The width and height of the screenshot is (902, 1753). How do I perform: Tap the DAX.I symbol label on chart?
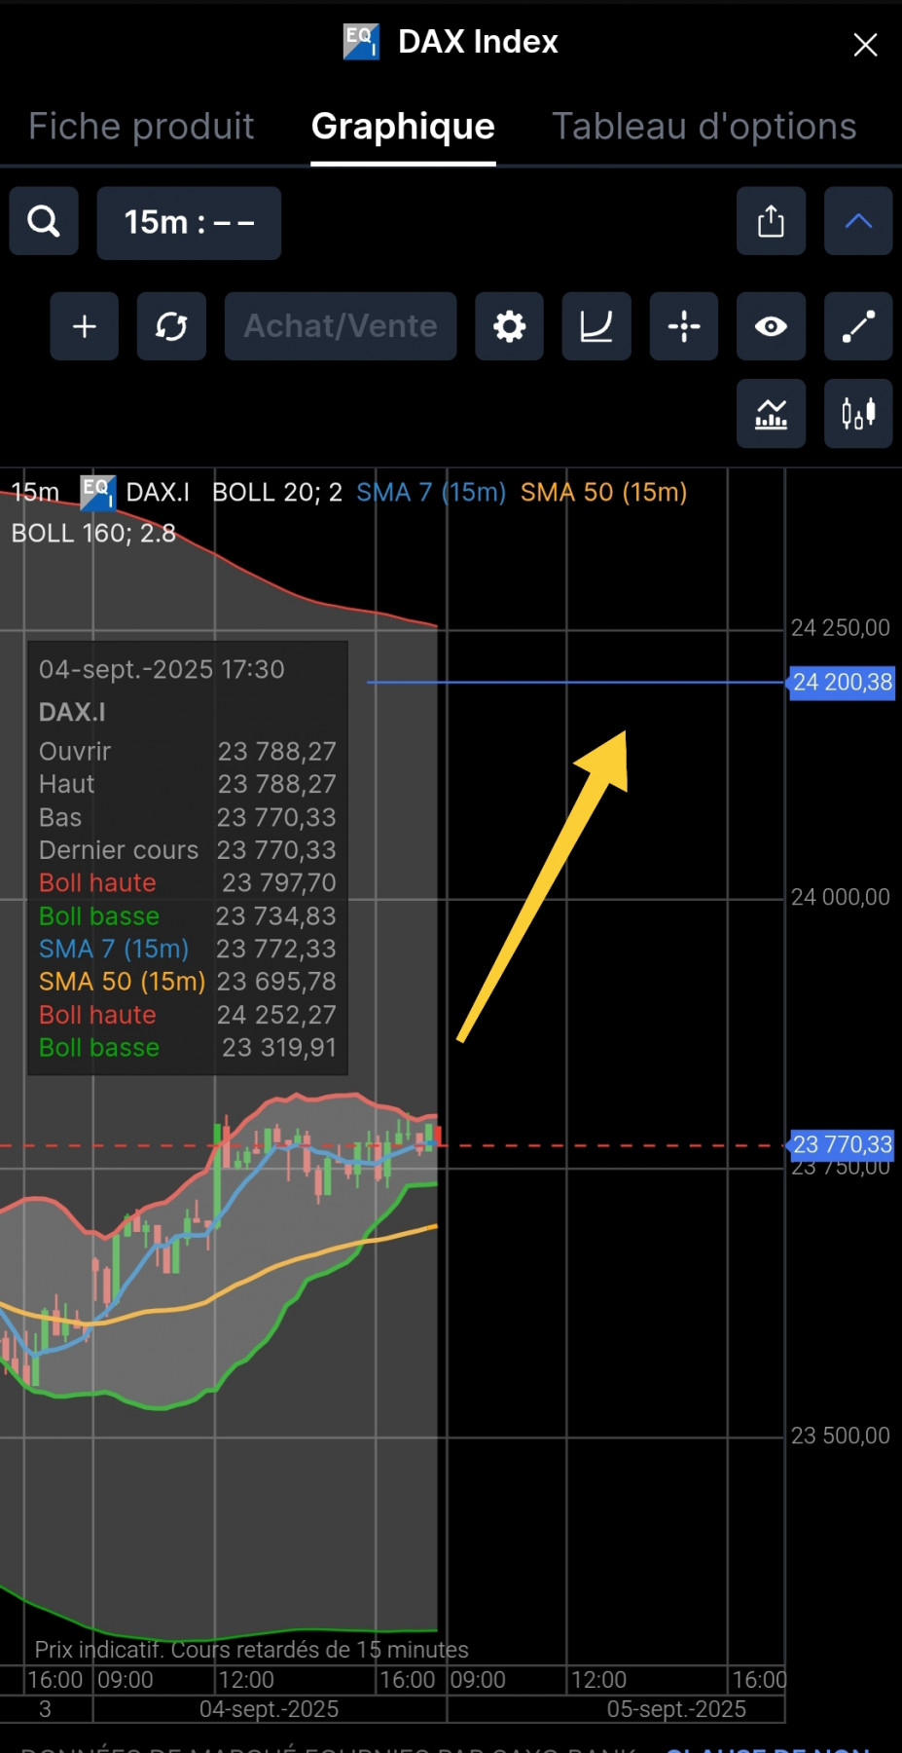pyautogui.click(x=158, y=493)
